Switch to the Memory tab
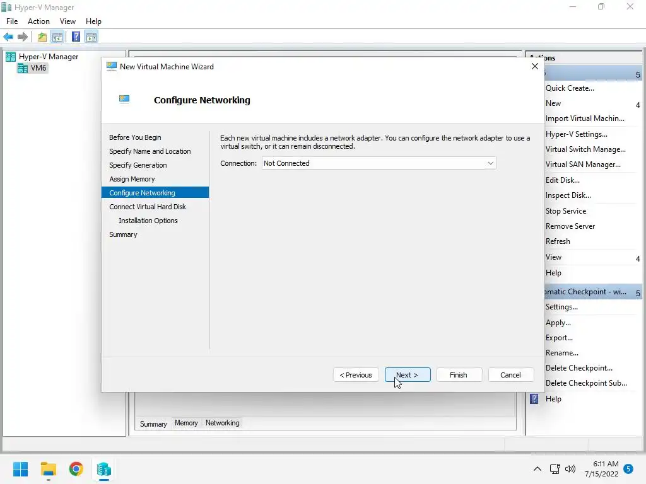646x484 pixels. [x=186, y=423]
